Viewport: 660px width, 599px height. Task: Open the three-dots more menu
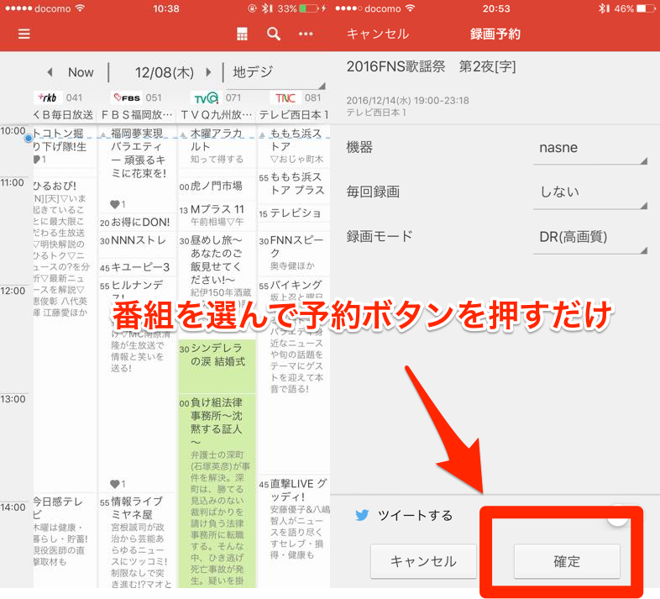[x=306, y=34]
